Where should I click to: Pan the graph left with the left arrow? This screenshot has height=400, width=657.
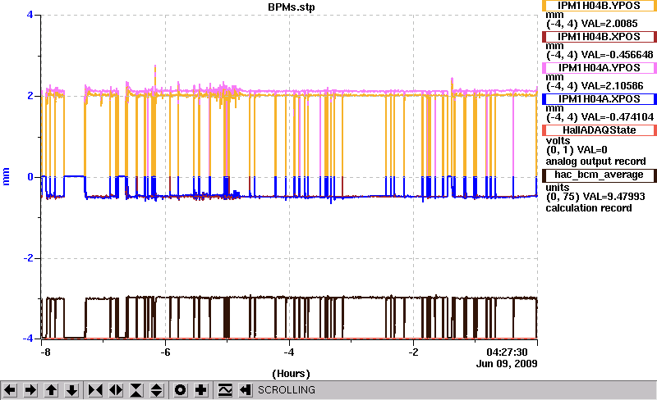10,390
